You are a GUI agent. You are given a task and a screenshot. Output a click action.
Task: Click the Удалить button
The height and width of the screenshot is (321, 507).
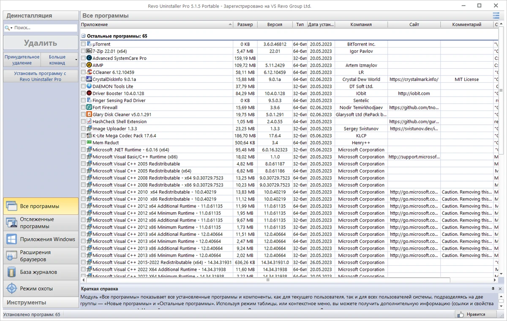click(41, 43)
